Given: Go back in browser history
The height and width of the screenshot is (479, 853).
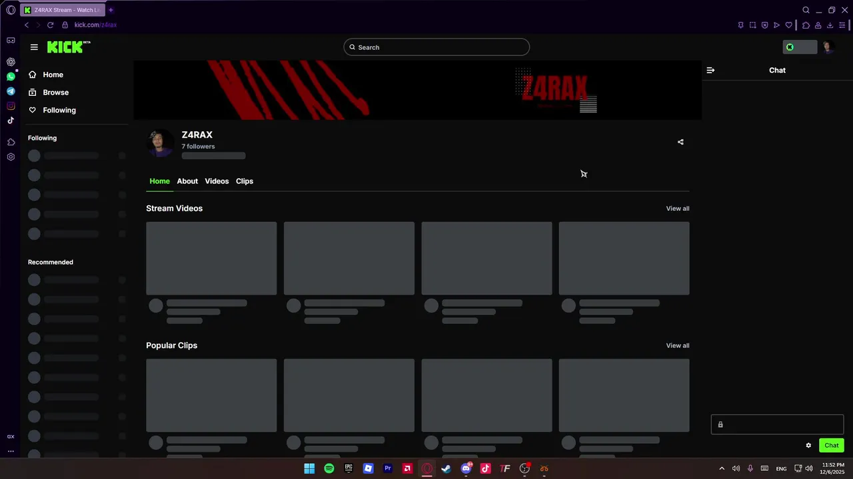Looking at the screenshot, I should 27,25.
